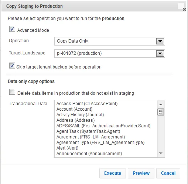Image resolution: width=188 pixels, height=184 pixels.
Task: Click the Execute button
Action: tap(113, 173)
